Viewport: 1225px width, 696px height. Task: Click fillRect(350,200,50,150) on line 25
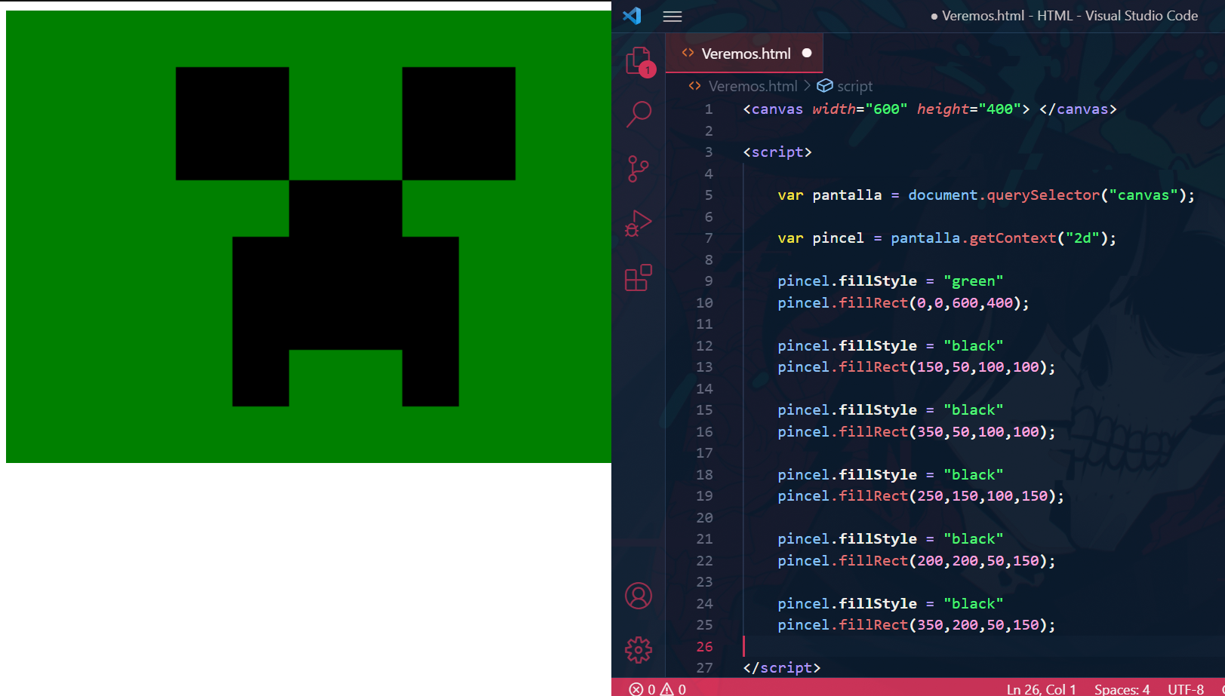(943, 625)
